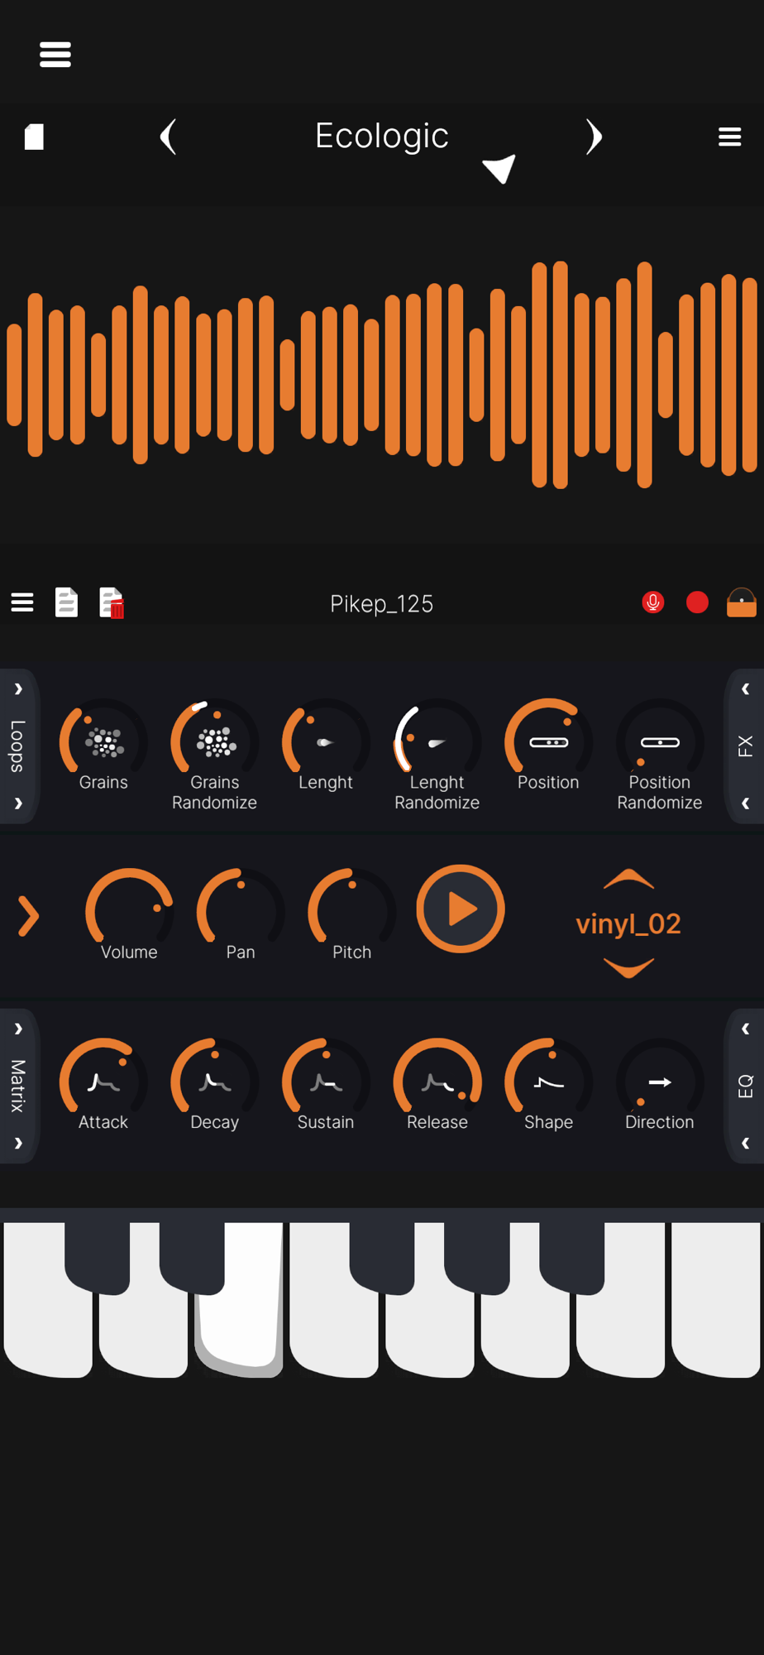This screenshot has width=764, height=1655.
Task: Go to the previous preset before Ecologic
Action: [168, 137]
